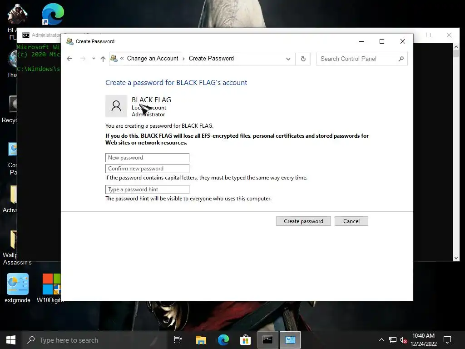The height and width of the screenshot is (349, 465).
Task: Open Edge from the taskbar
Action: click(x=223, y=340)
